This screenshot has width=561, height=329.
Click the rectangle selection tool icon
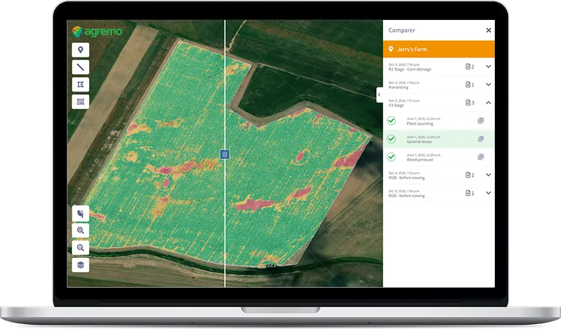tap(80, 101)
